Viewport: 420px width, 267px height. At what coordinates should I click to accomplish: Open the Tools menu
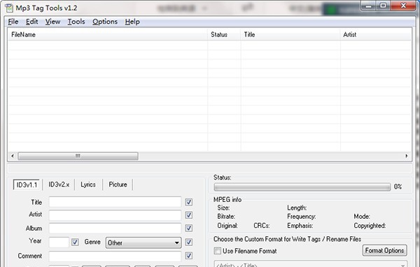click(x=76, y=22)
